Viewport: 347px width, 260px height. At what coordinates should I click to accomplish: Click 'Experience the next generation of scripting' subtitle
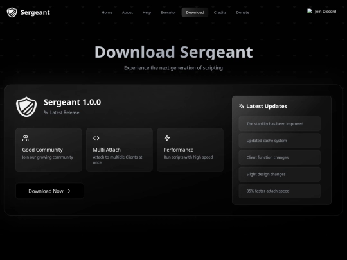coord(173,68)
